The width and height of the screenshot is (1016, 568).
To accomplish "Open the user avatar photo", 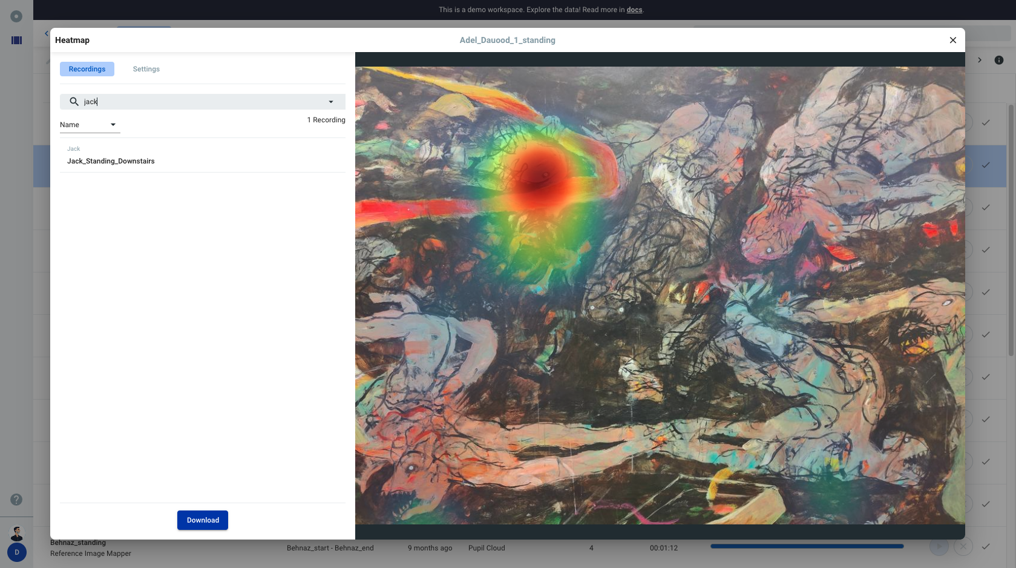I will (x=17, y=533).
